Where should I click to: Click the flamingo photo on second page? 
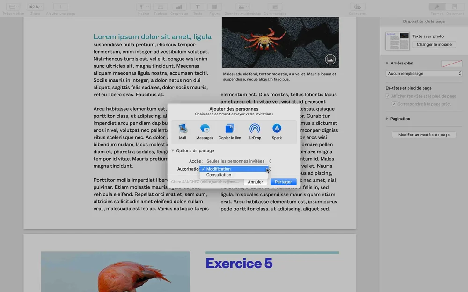coord(116,272)
